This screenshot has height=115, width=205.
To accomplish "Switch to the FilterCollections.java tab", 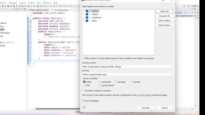I will [x=38, y=10].
